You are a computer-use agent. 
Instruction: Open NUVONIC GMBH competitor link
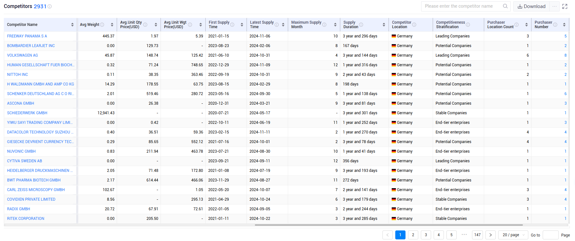pos(21,151)
